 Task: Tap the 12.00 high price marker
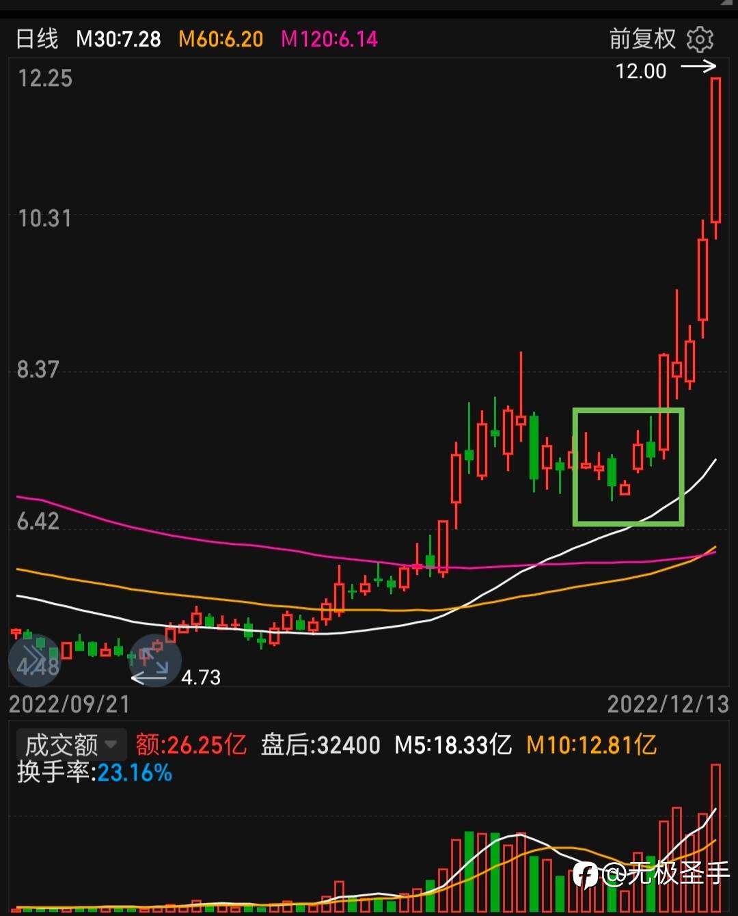point(640,71)
